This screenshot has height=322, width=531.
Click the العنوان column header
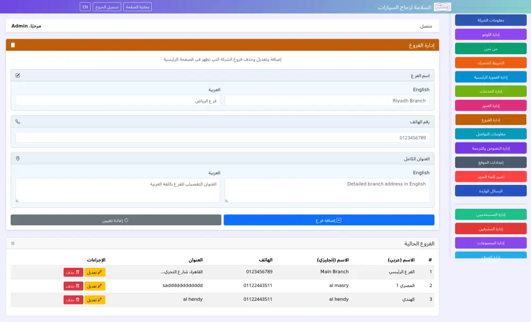tap(195, 260)
